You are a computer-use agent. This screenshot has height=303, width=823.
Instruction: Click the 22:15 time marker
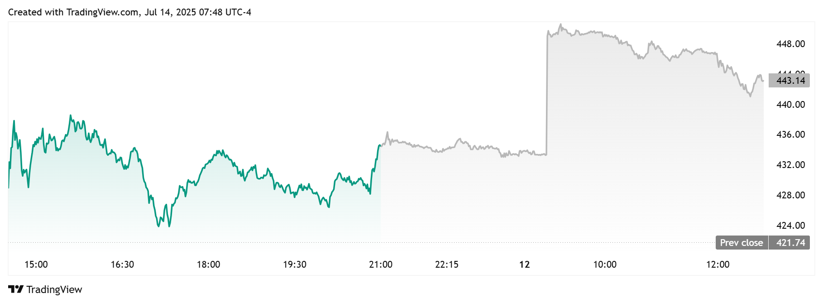(447, 265)
